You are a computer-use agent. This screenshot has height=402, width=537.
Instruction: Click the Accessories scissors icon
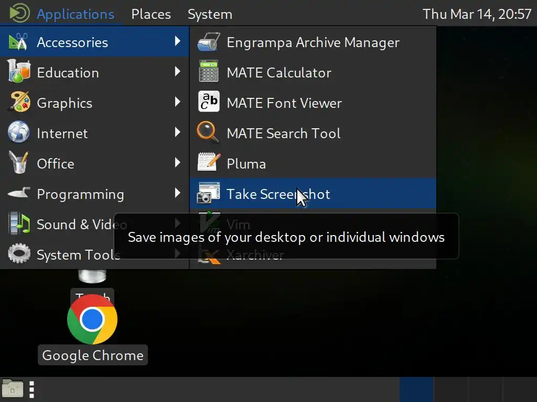click(x=18, y=42)
